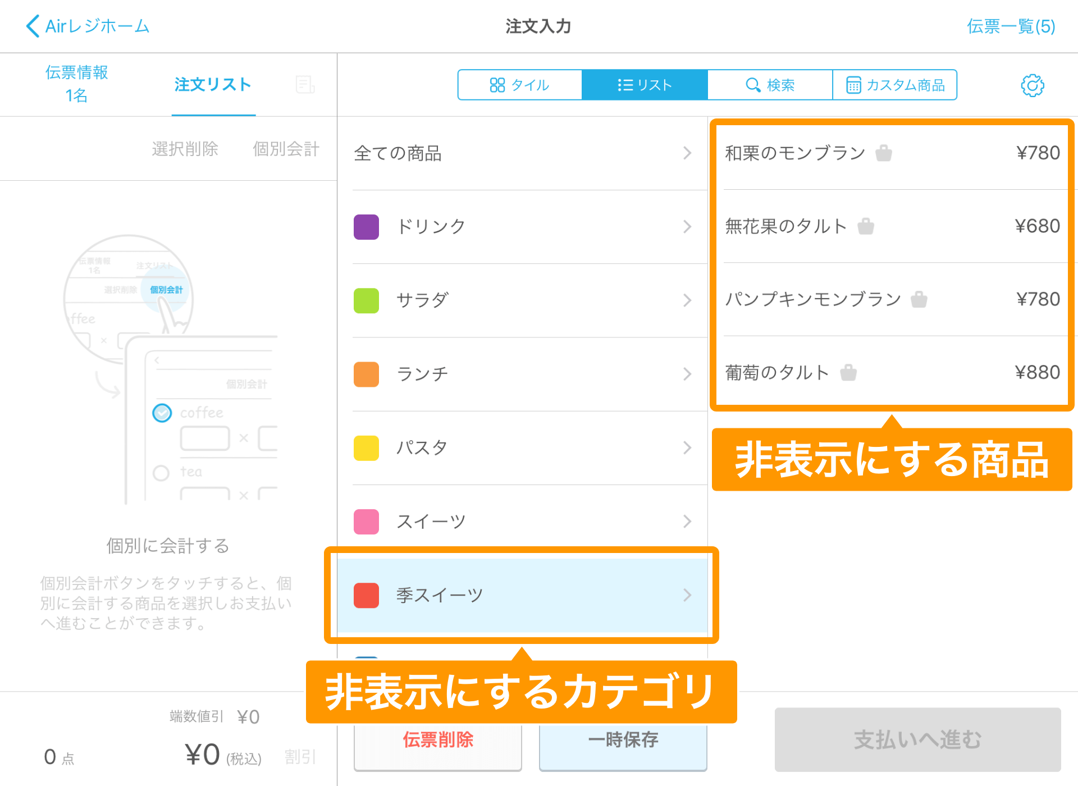The height and width of the screenshot is (786, 1078).
Task: Click the green サラダ color swatch
Action: click(366, 300)
